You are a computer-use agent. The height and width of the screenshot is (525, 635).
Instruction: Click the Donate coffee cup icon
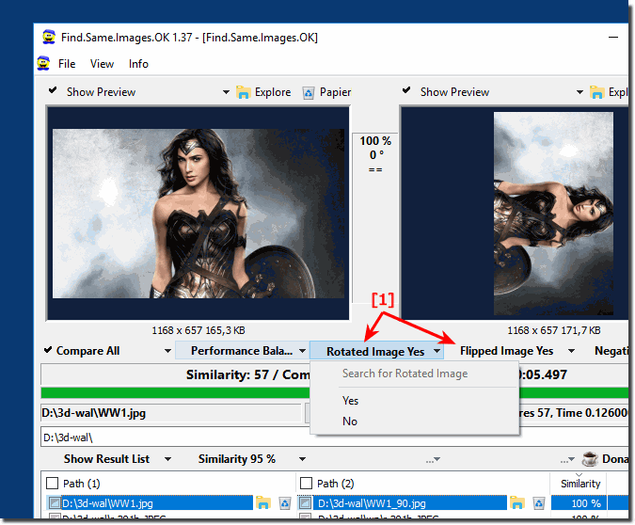pyautogui.click(x=590, y=459)
